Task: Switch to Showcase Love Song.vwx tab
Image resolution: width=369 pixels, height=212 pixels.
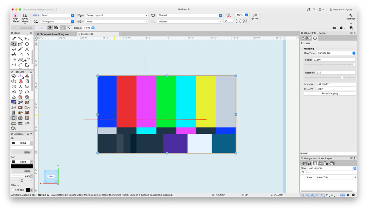Action: 54,34
